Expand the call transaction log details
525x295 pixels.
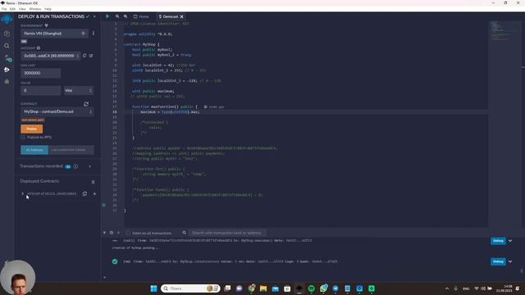[510, 241]
